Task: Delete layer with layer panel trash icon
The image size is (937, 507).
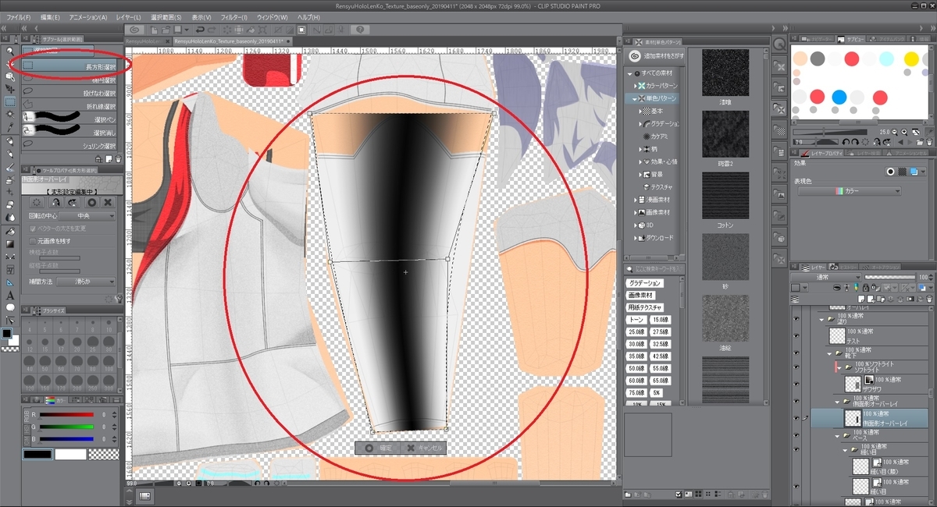Action: (x=929, y=300)
